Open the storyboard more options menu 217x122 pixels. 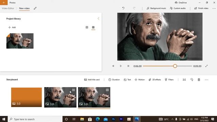pos(206,80)
